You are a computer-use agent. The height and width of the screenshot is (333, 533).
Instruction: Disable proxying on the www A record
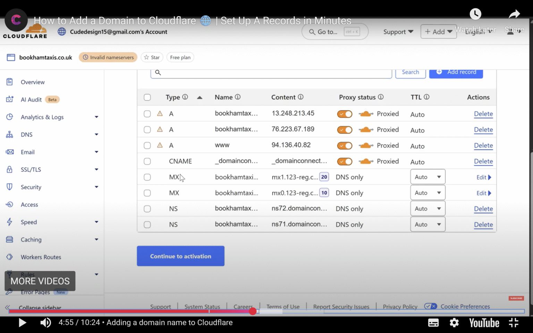[344, 145]
